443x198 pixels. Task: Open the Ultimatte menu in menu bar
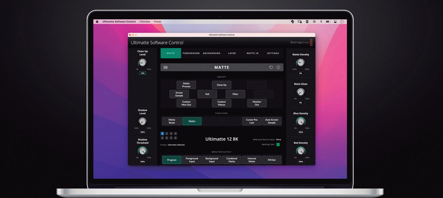coord(145,22)
